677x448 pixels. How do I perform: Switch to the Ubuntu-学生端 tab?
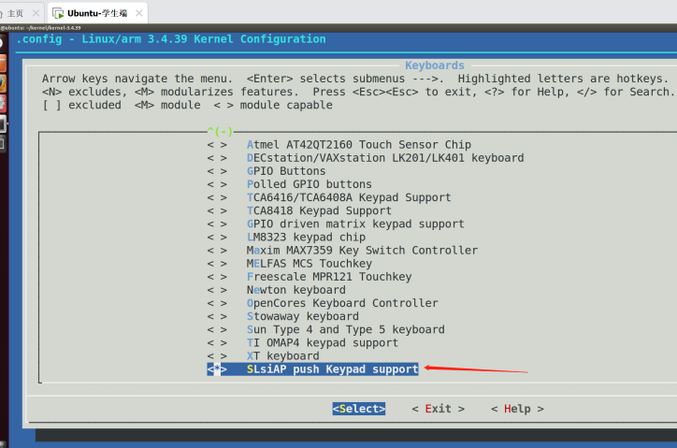[97, 13]
